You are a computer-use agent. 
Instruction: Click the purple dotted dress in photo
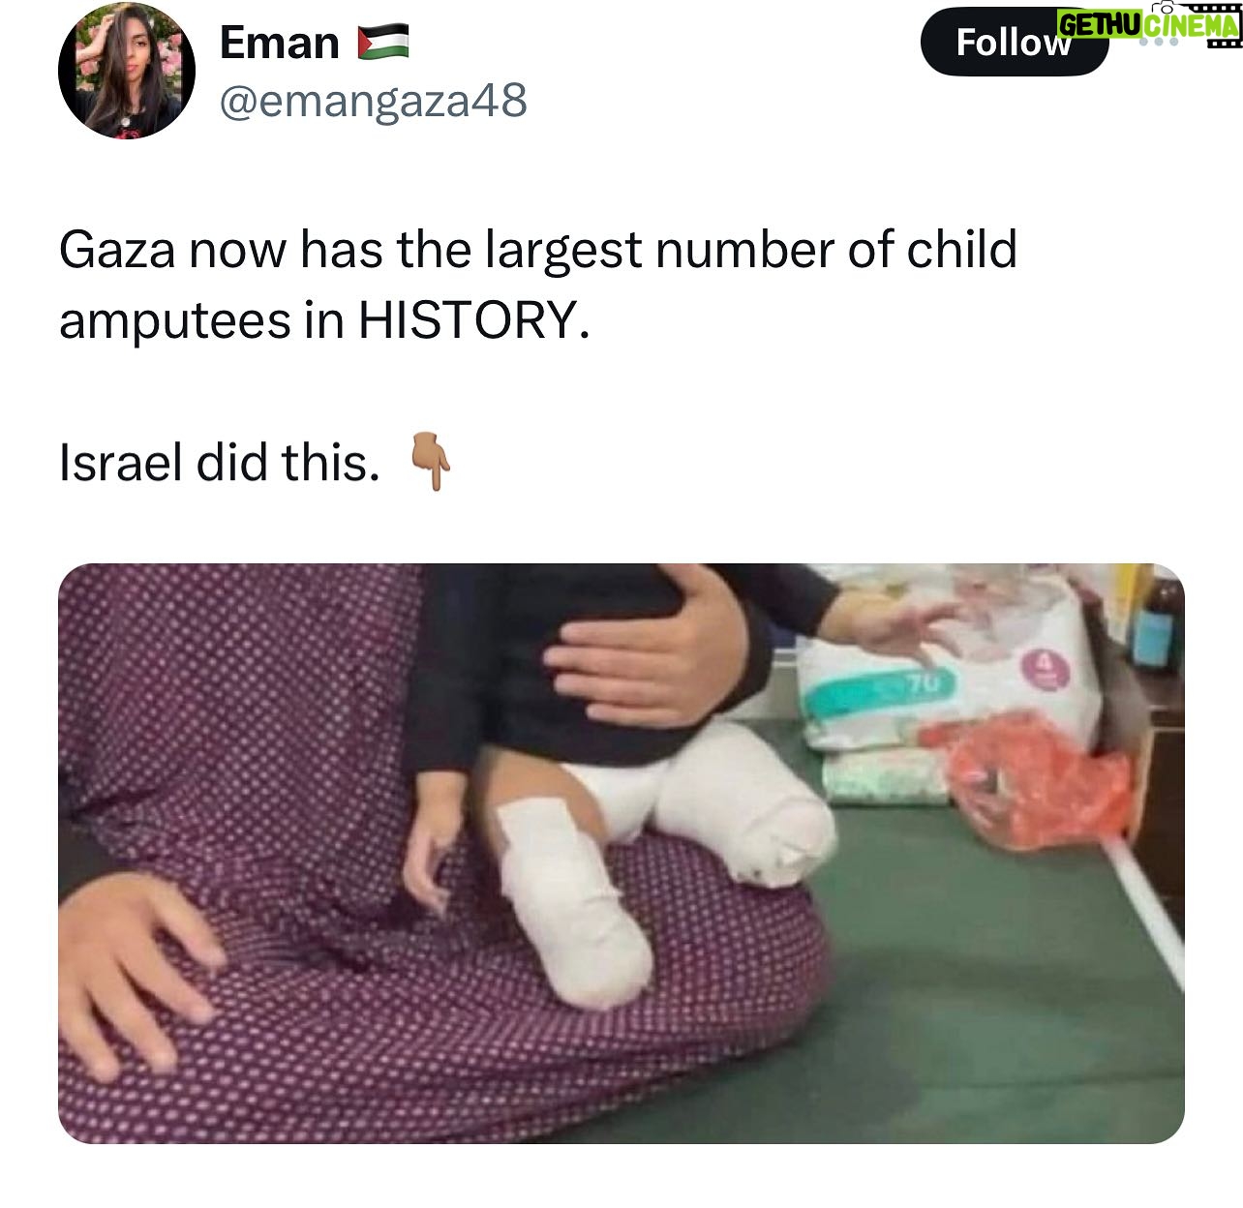[290, 871]
